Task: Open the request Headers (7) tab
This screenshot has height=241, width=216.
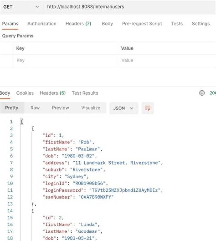Action: [x=78, y=24]
